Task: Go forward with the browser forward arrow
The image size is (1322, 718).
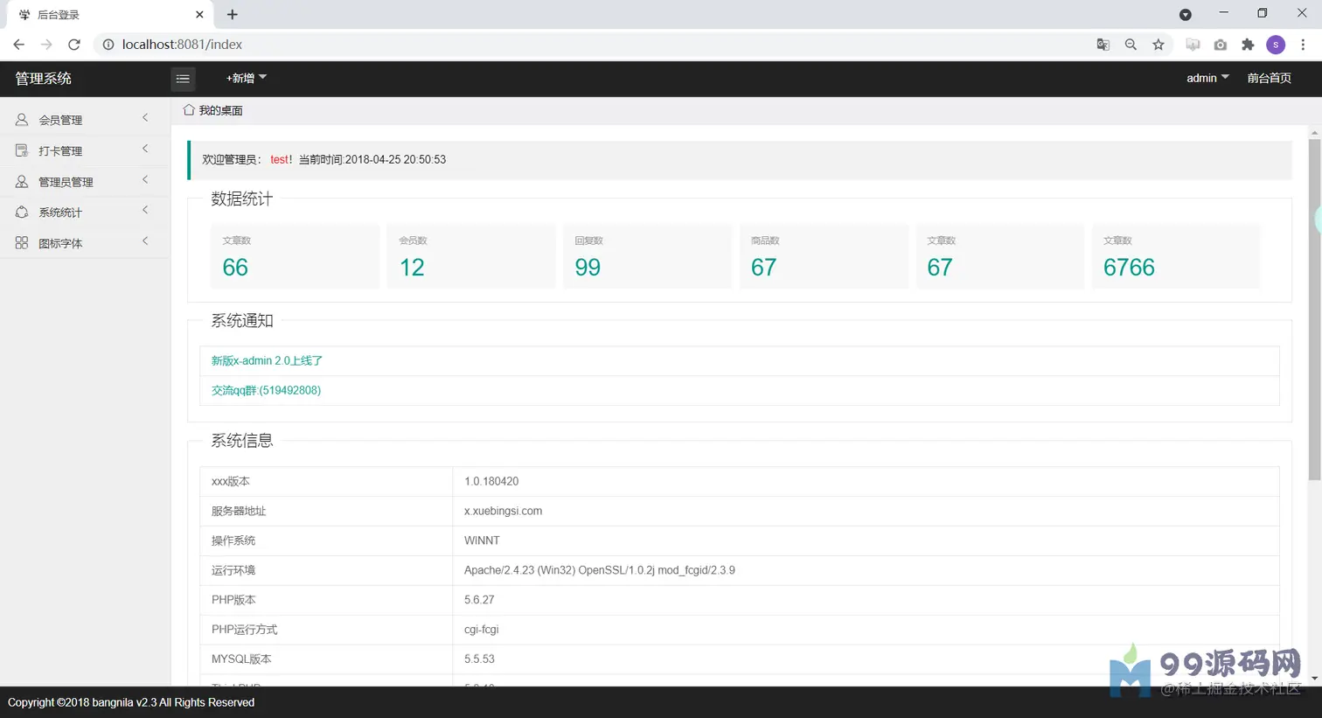Action: point(46,45)
